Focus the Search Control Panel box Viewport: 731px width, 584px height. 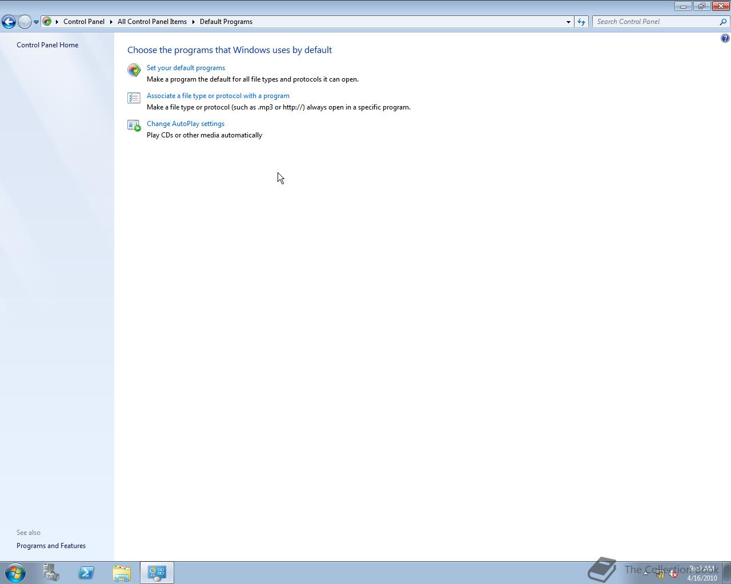pyautogui.click(x=656, y=22)
